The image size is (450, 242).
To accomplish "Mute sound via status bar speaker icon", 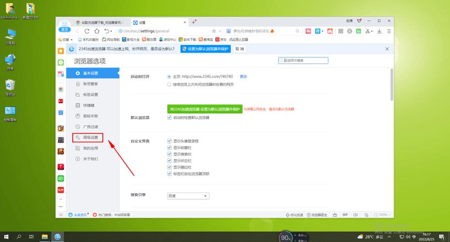I will pos(355,215).
